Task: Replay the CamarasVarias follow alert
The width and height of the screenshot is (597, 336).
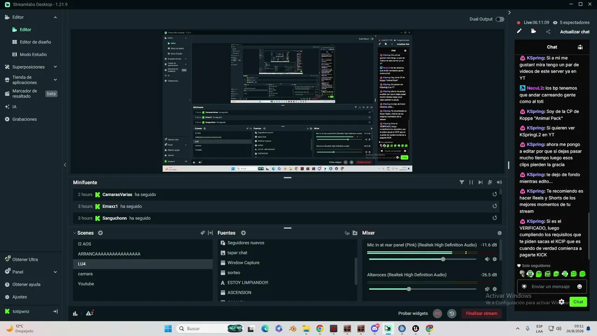Action: 495,195
